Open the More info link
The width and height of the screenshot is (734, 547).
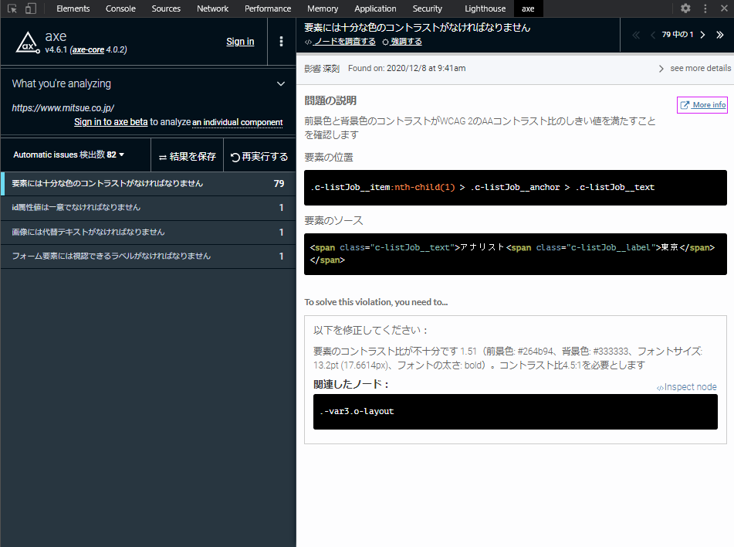point(702,105)
